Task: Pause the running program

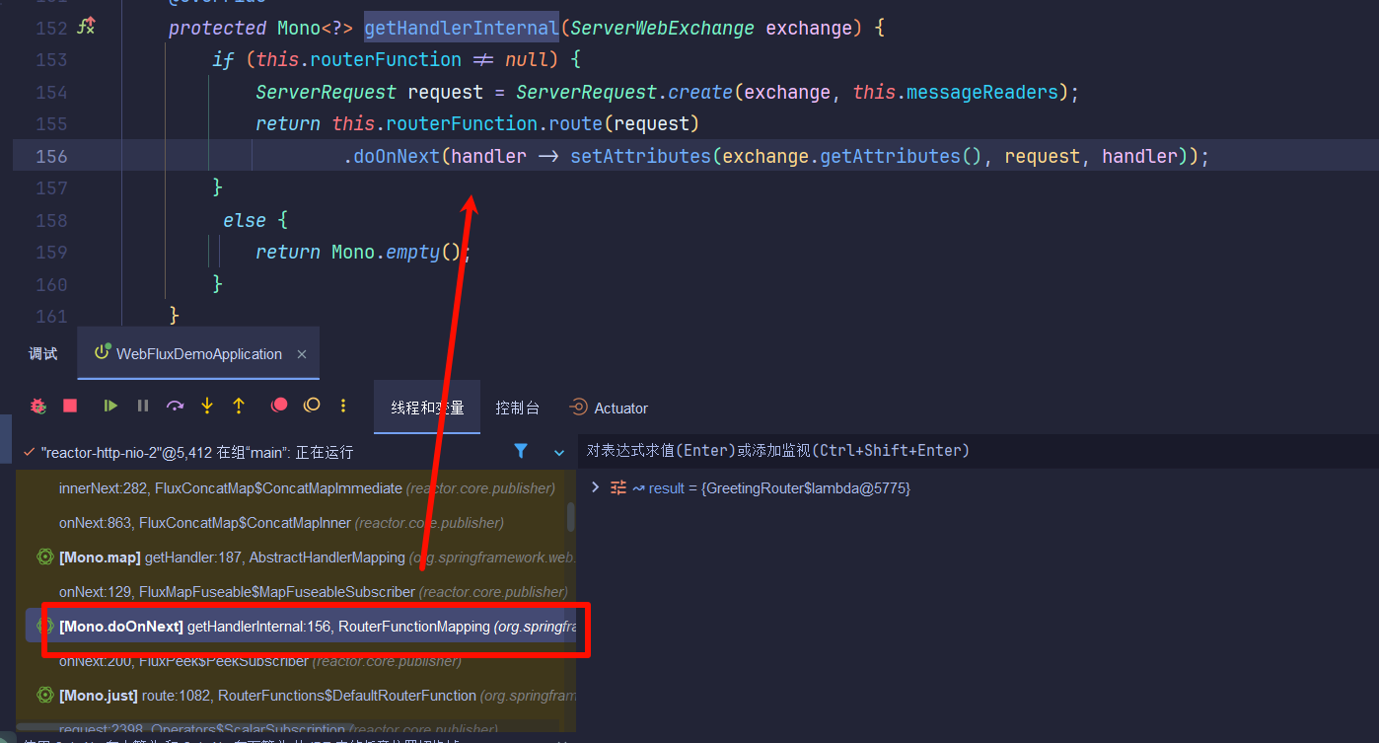Action: 143,406
